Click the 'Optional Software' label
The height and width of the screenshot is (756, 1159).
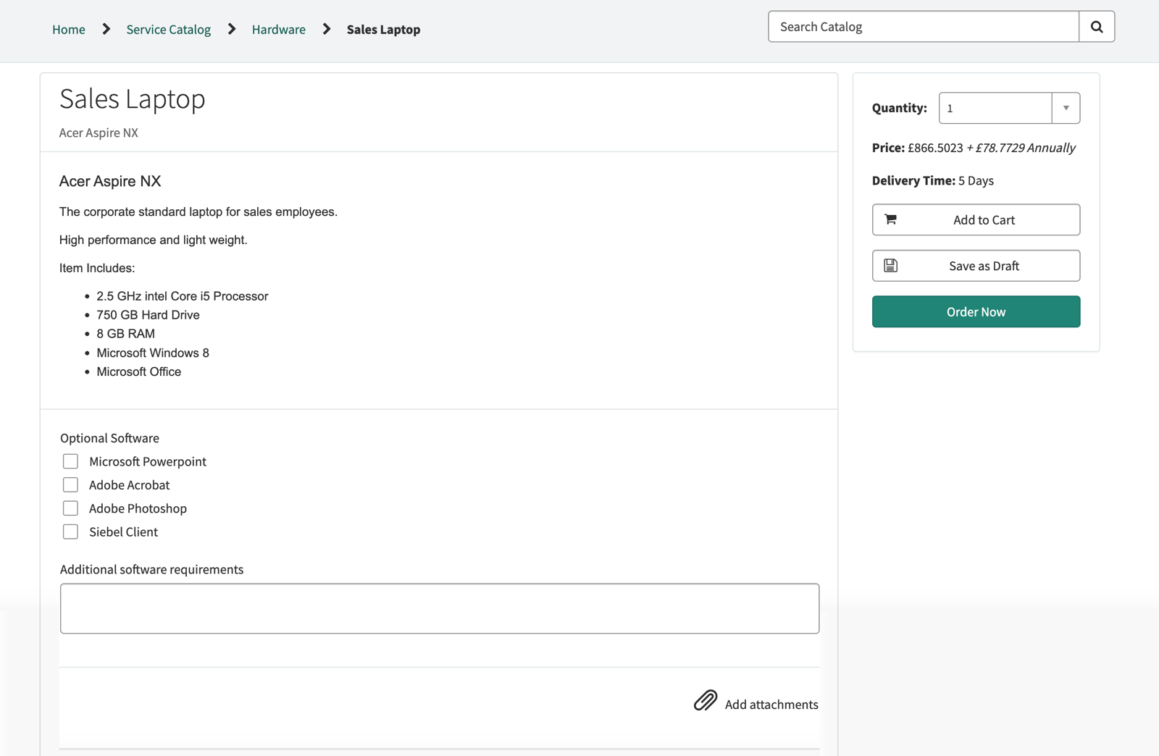pyautogui.click(x=109, y=438)
